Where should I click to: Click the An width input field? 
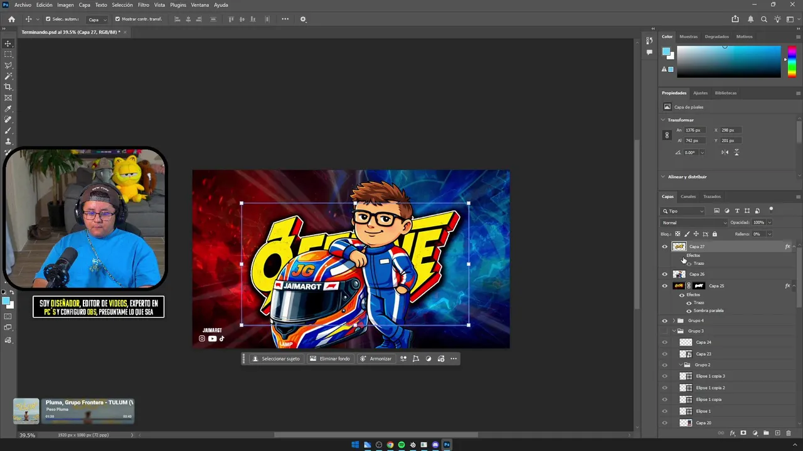coord(694,130)
